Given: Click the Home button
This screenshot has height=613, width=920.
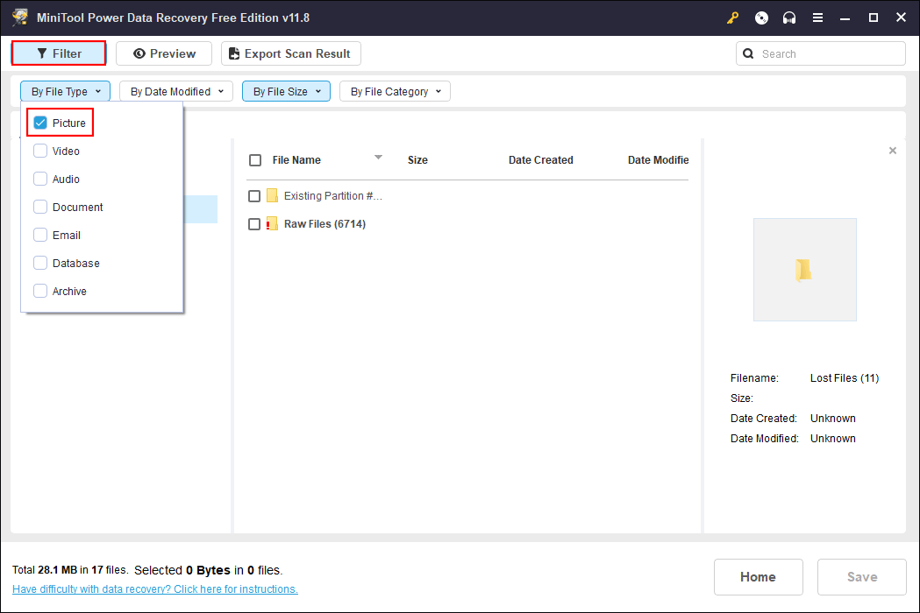Looking at the screenshot, I should 758,577.
